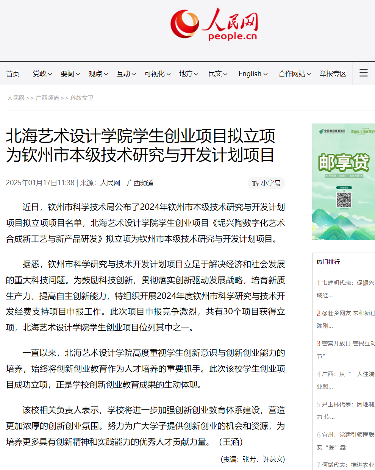
Task: Open the hamburger menu icon
Action: pyautogui.click(x=363, y=73)
